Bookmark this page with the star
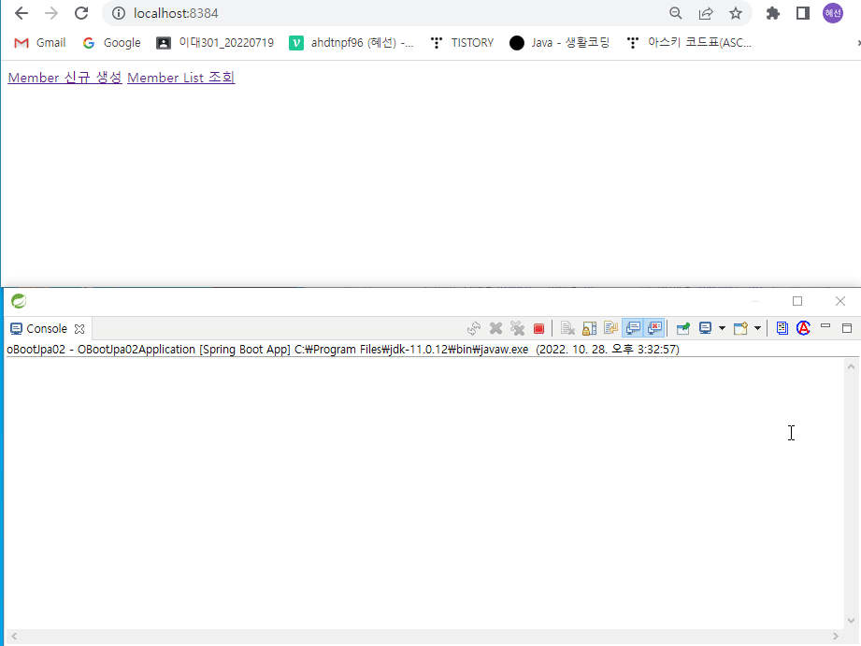Viewport: 861px width, 646px height. tap(735, 13)
